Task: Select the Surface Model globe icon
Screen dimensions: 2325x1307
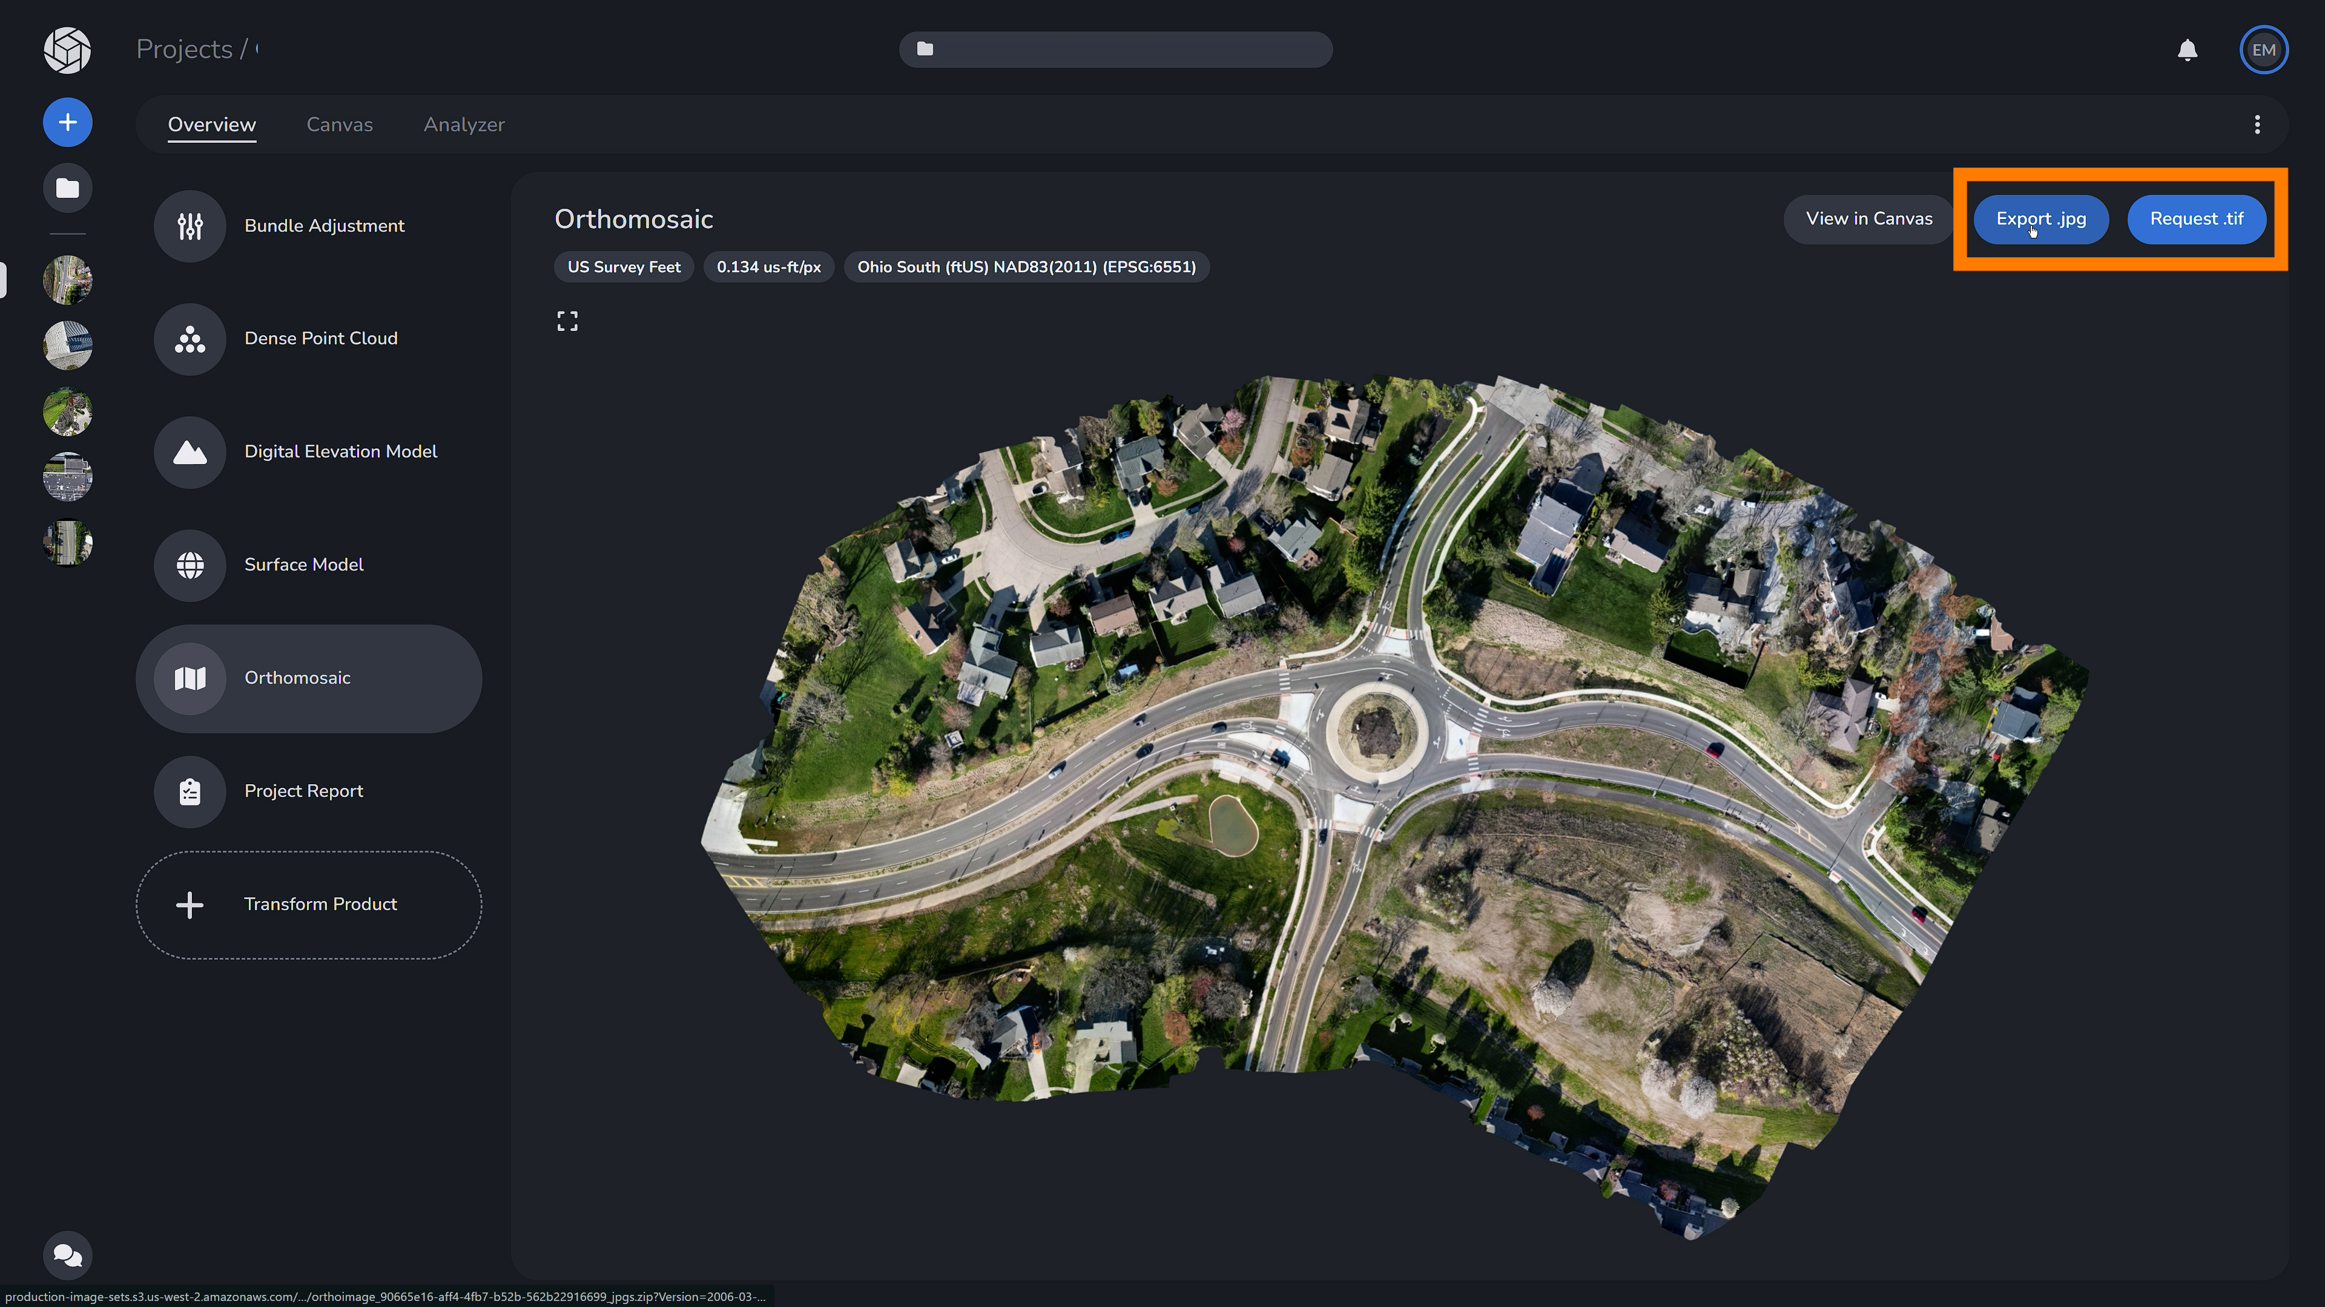Action: tap(190, 566)
